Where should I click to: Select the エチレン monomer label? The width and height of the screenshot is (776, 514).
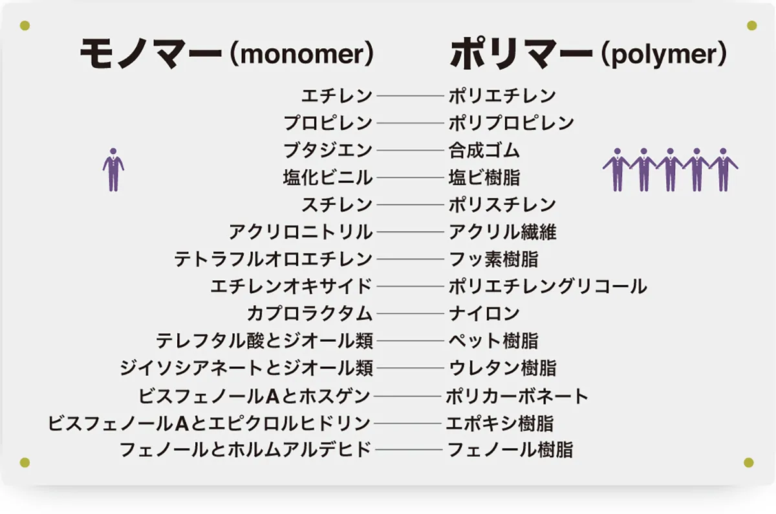pyautogui.click(x=337, y=96)
